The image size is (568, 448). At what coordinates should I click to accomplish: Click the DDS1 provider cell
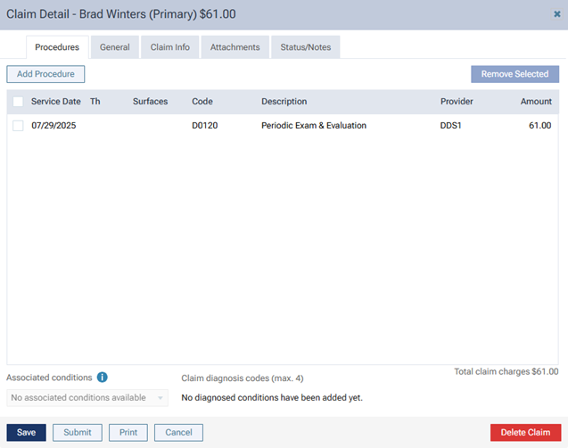click(x=450, y=126)
